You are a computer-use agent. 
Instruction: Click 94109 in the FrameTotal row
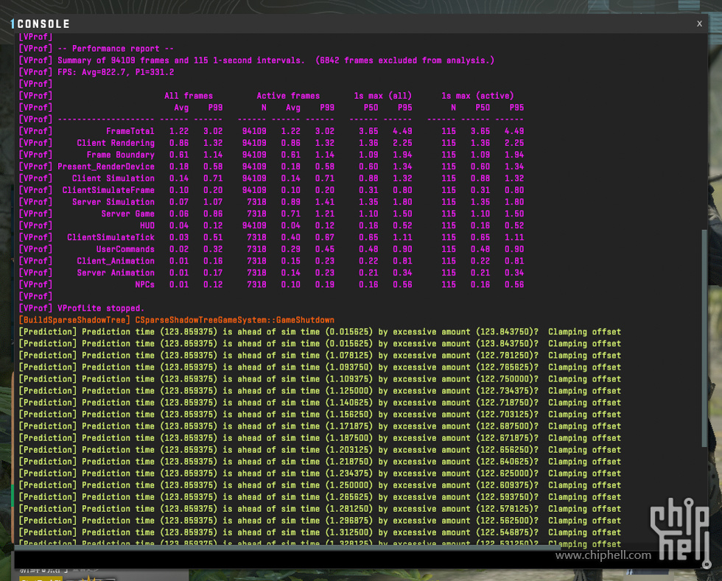(254, 131)
